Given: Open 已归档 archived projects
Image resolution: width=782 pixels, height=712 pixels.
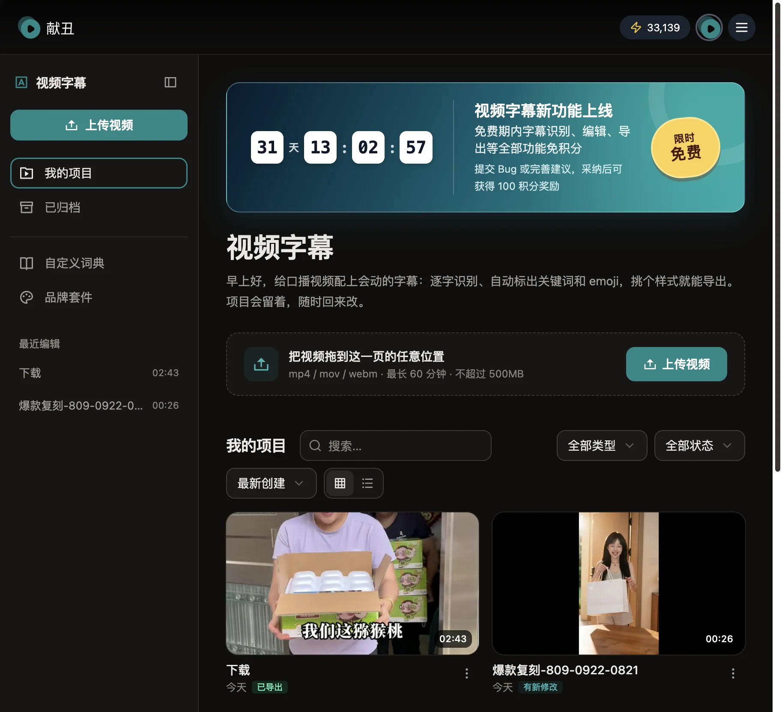Looking at the screenshot, I should point(99,207).
